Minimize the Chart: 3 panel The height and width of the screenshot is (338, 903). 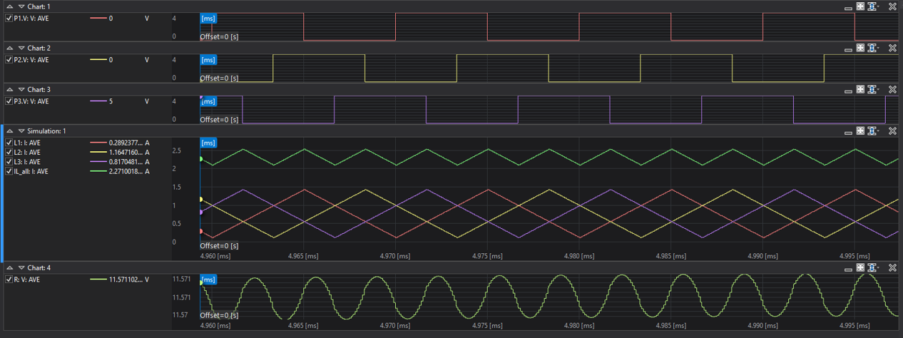coord(848,91)
